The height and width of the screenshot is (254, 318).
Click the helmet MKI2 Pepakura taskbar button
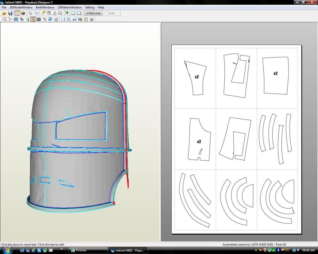click(x=129, y=250)
